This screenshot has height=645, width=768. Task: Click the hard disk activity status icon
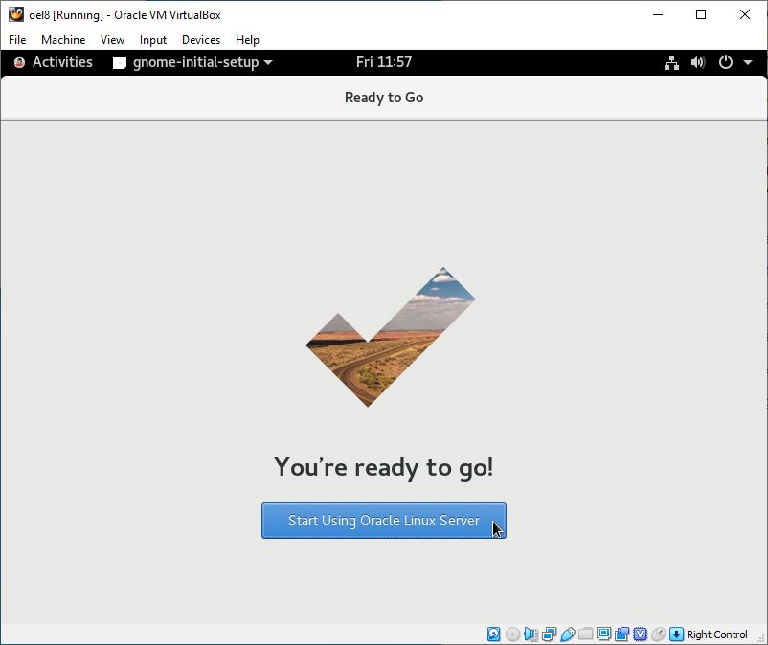(494, 634)
